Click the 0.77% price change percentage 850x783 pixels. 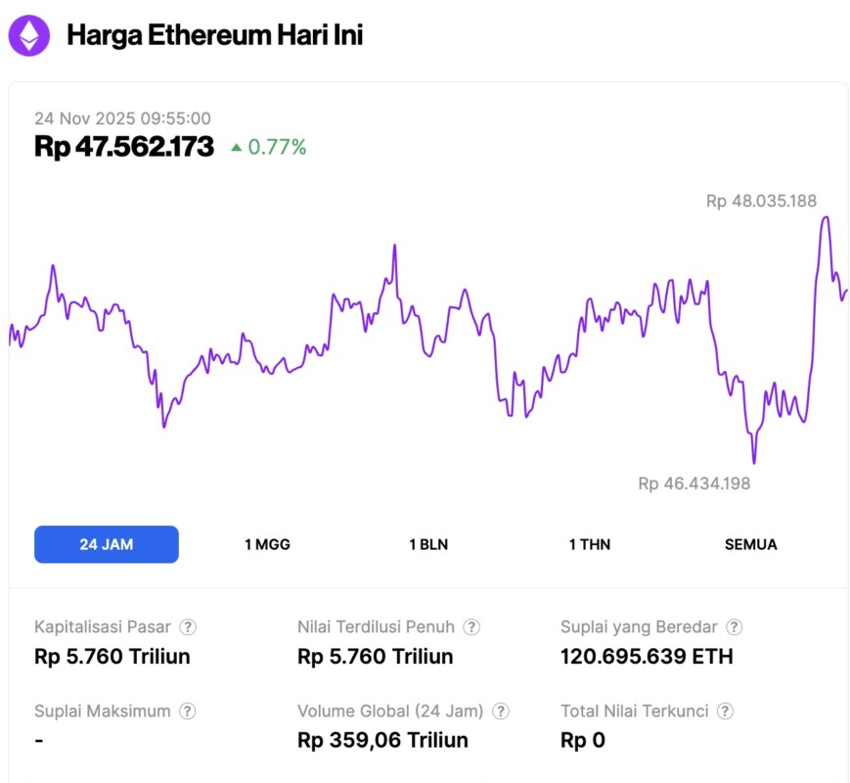pyautogui.click(x=277, y=148)
